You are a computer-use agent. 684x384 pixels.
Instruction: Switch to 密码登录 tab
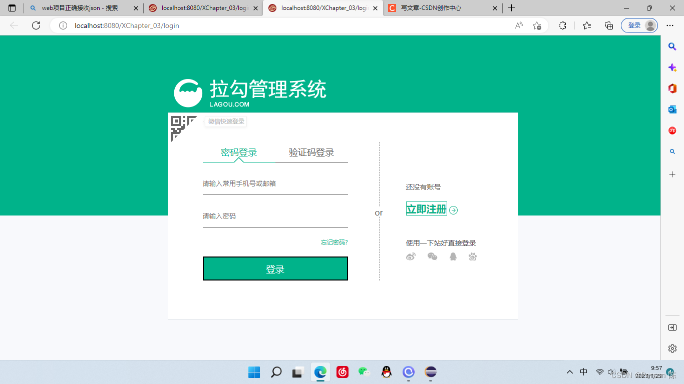[238, 152]
